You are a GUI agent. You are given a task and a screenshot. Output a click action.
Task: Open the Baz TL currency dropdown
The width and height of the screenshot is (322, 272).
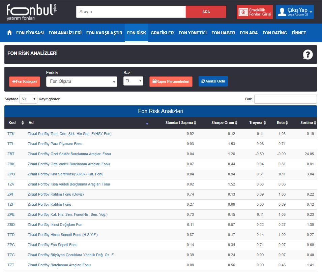pos(133,81)
